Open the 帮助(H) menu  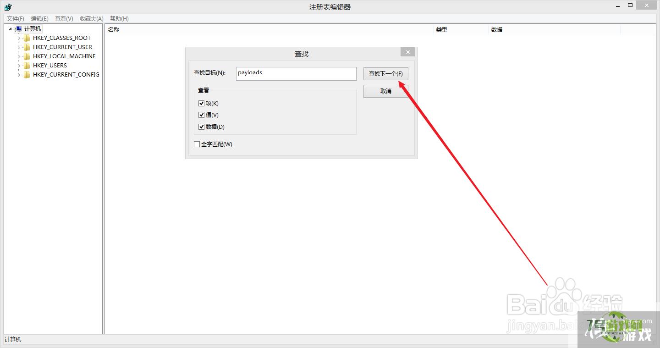tap(119, 19)
